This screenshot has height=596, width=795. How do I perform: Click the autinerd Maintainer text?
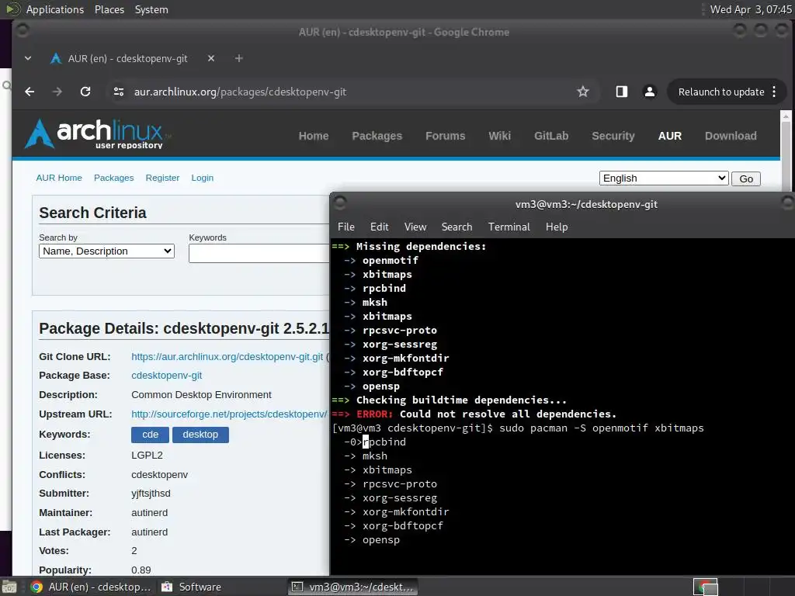point(150,513)
